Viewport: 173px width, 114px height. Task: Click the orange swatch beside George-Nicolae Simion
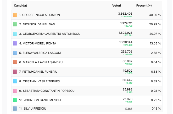click(x=15, y=15)
